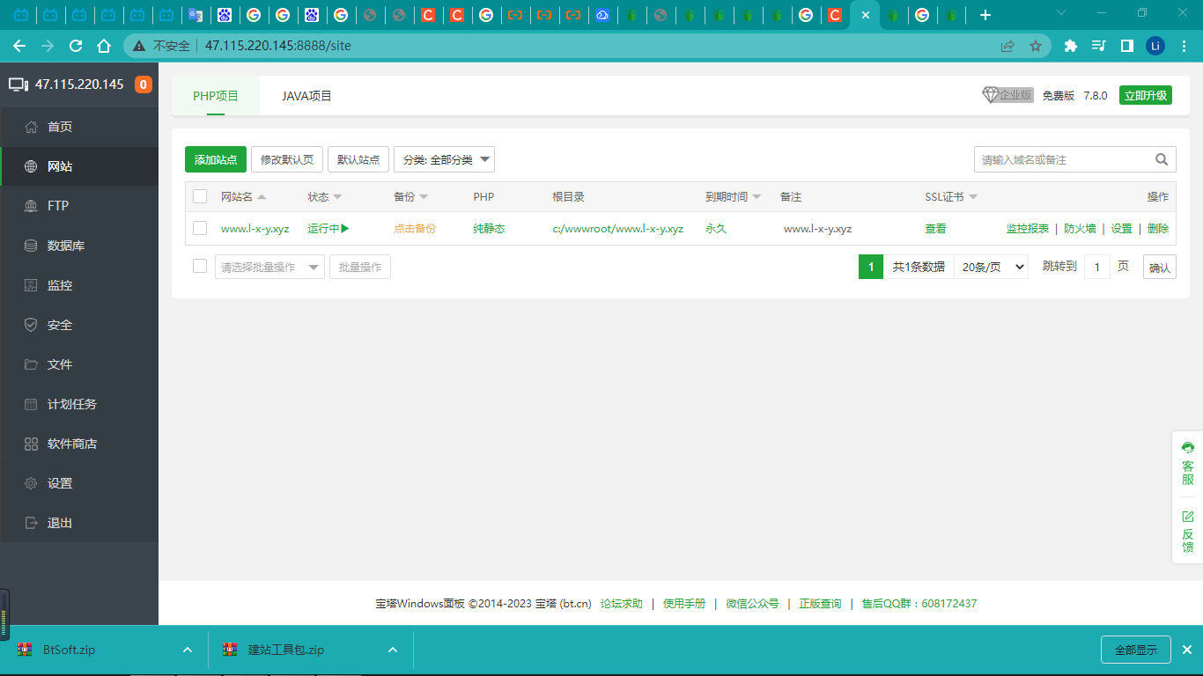Click the 修改默认页 button
Viewport: 1203px width, 676px height.
click(x=287, y=159)
